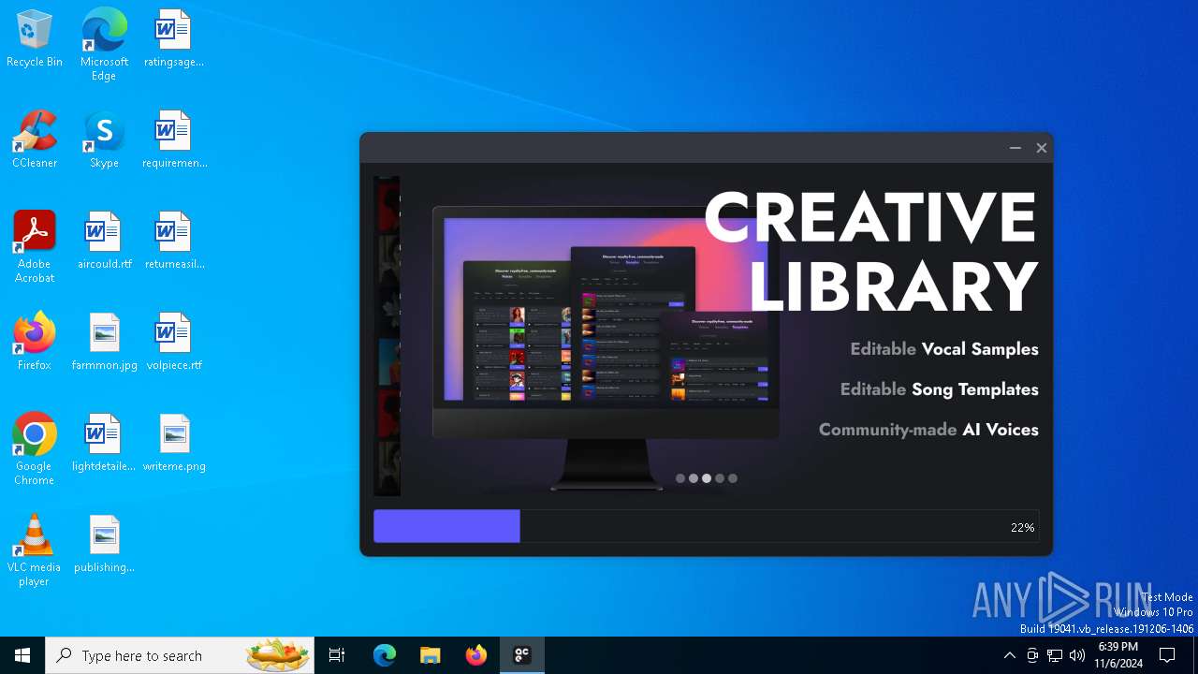Select the requiremen Word document icon

click(x=174, y=140)
